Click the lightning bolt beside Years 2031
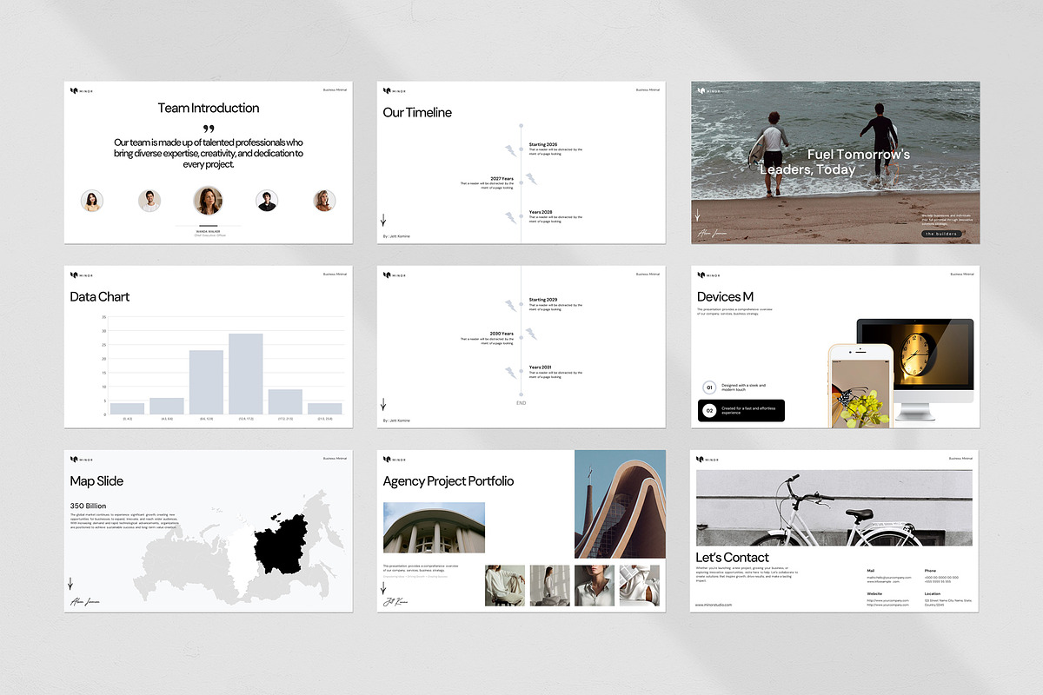Screen dimensions: 1043x695 [511, 373]
